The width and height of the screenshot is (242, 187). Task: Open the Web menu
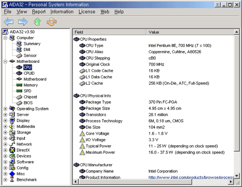point(105,12)
